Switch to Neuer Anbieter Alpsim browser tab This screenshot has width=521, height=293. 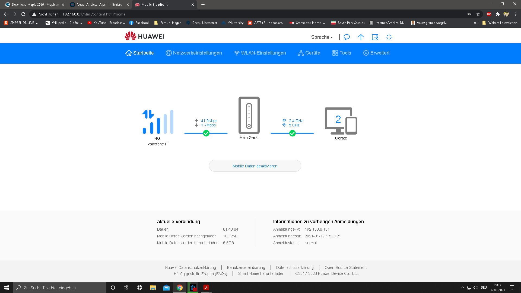99,5
